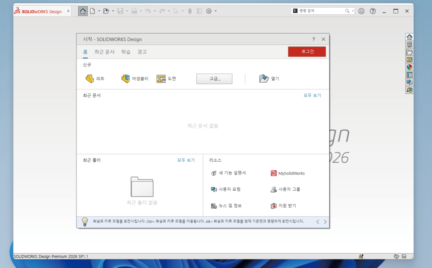Create a new Part (파트)
The height and width of the screenshot is (268, 432).
coord(95,79)
